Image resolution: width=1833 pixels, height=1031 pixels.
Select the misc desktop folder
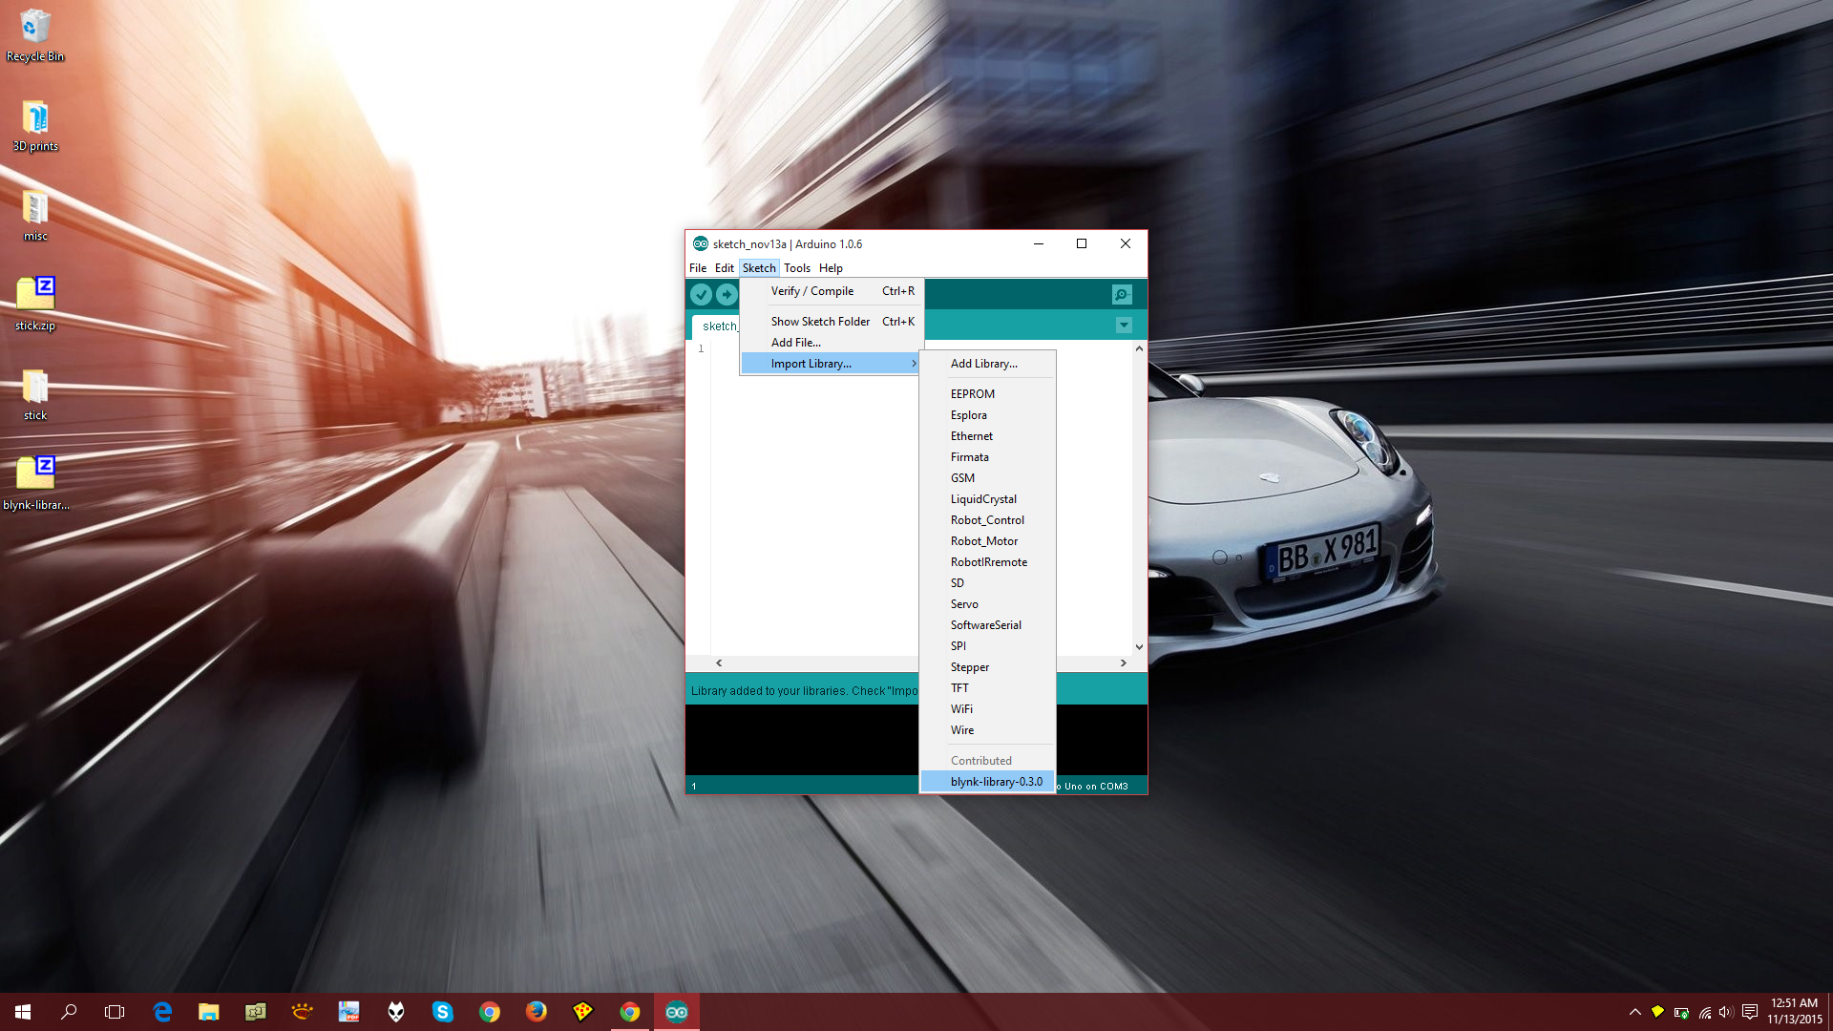point(35,216)
